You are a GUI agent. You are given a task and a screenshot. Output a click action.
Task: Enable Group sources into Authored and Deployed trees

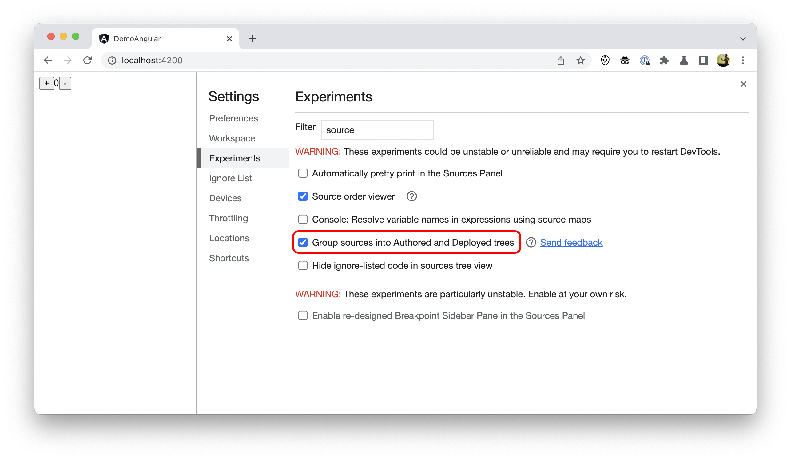303,242
